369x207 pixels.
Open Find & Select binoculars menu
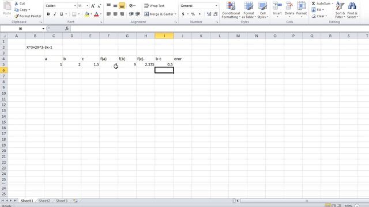click(x=352, y=10)
